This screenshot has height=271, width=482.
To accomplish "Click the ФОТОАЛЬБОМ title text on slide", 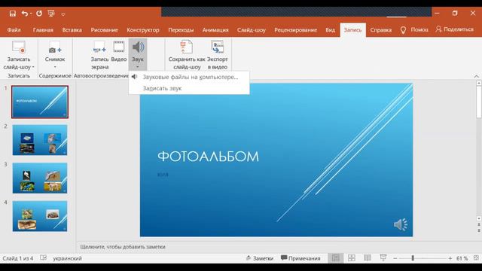I will (208, 157).
